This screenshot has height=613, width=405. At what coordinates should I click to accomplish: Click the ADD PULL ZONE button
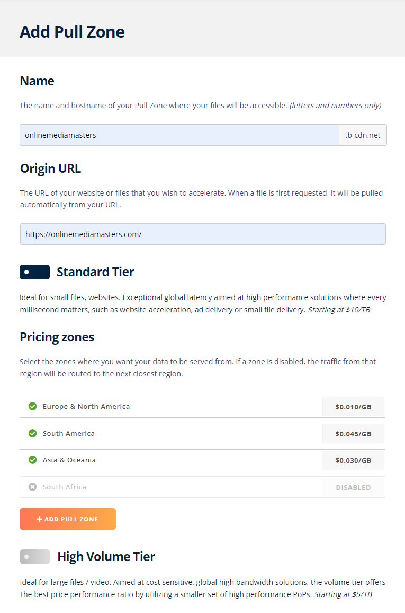(x=68, y=519)
